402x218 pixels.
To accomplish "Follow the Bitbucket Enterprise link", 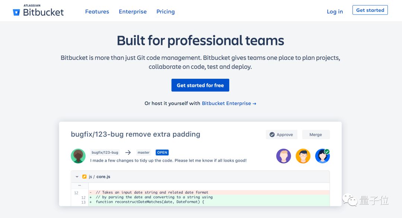I will click(x=229, y=103).
